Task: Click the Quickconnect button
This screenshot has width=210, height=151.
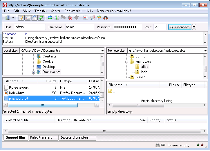Action: point(179,27)
